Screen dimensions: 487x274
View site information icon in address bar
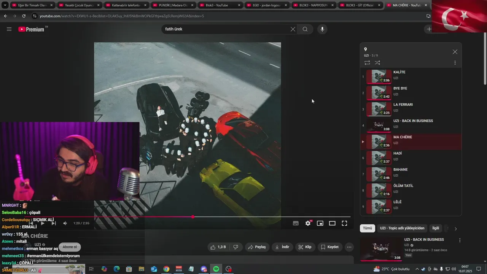(x=35, y=16)
